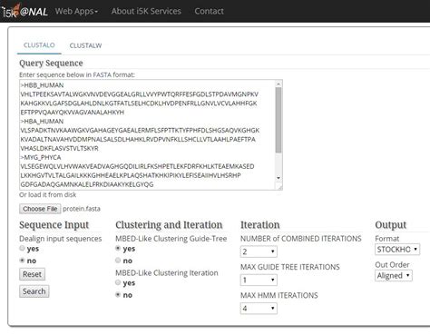Image resolution: width=430 pixels, height=335 pixels.
Task: Open the Max Guide Tree Iterations dropdown
Action: point(259,280)
